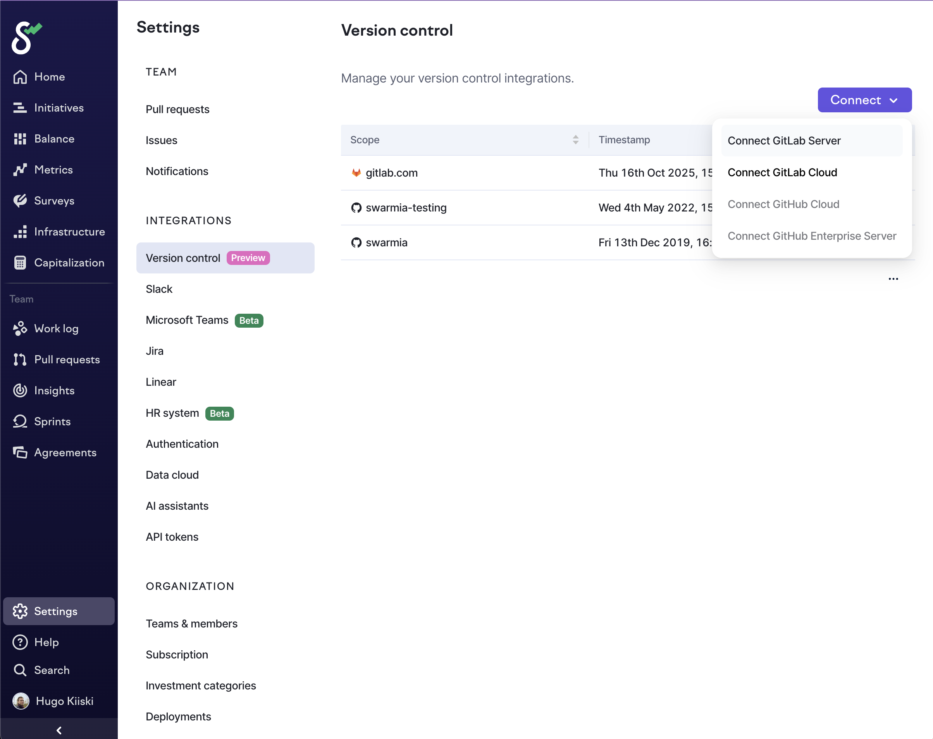933x739 pixels.
Task: Open Insights from the team menu
Action: [53, 390]
